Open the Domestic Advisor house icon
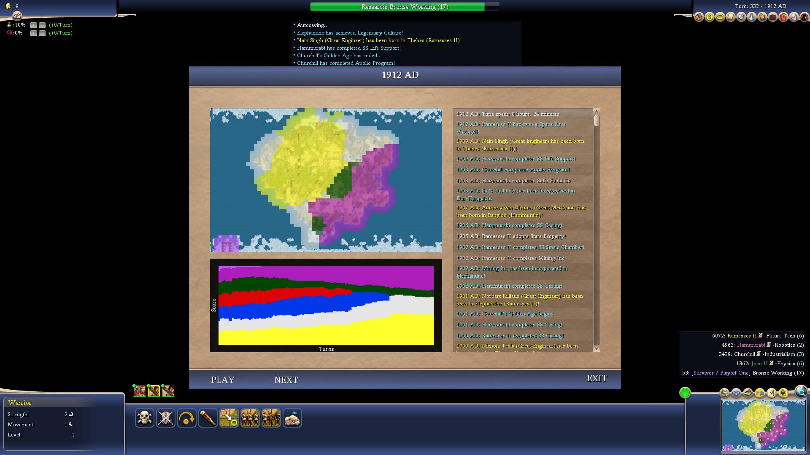 pyautogui.click(x=699, y=17)
